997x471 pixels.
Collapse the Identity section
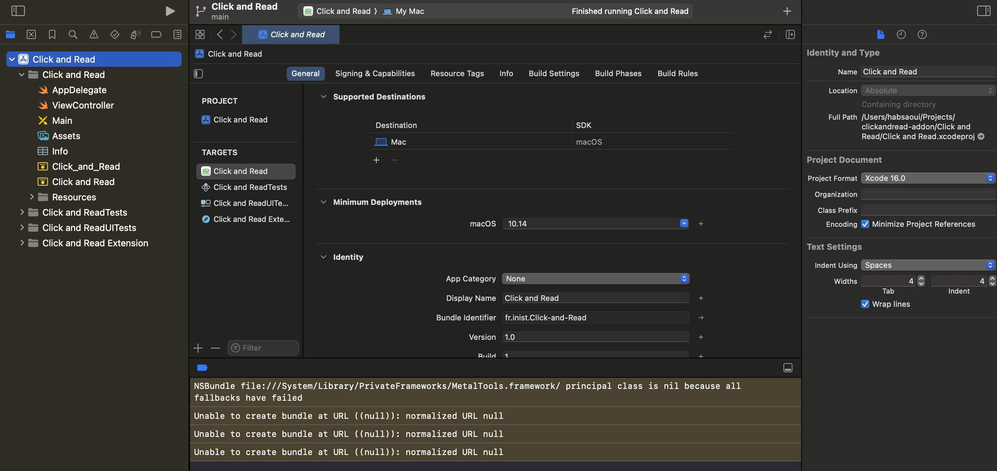click(323, 257)
